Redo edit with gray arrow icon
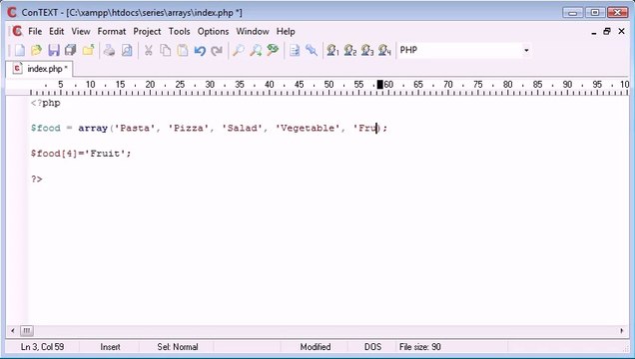Viewport: 635px width, 359px height. (217, 50)
